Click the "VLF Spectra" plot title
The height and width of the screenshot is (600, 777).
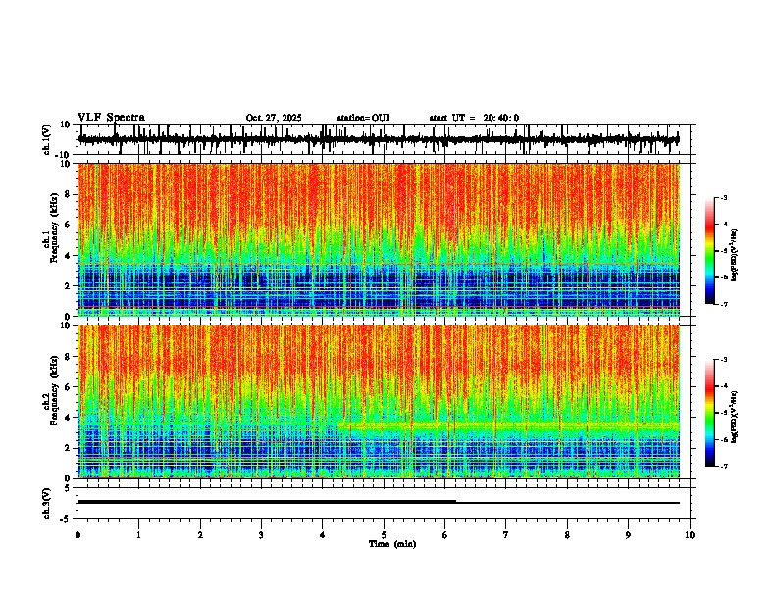(111, 118)
